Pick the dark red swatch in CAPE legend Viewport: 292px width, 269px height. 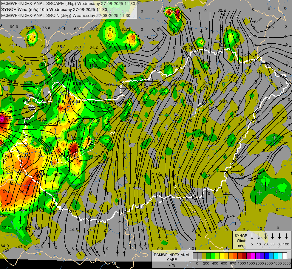(x=244, y=256)
